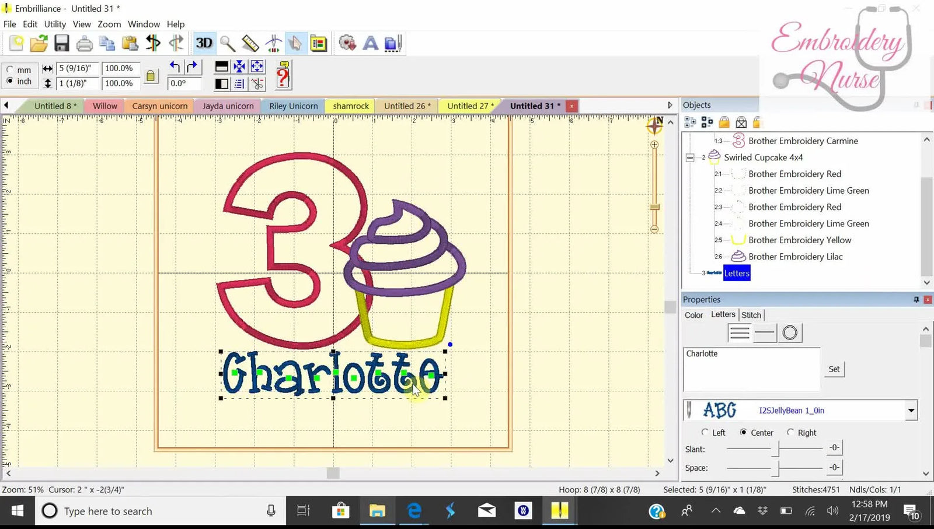Expand hidden tabs with the right arrow
Viewport: 934px width, 529px height.
click(670, 105)
